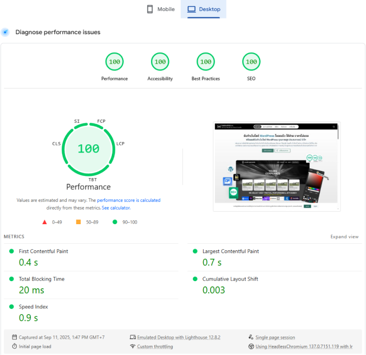Viewport: 366px width, 355px height.
Task: Click the CLS gauge segment label
Action: tap(56, 143)
